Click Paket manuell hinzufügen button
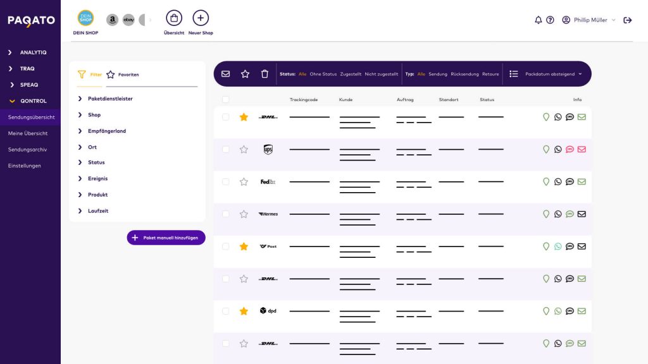 click(x=166, y=238)
